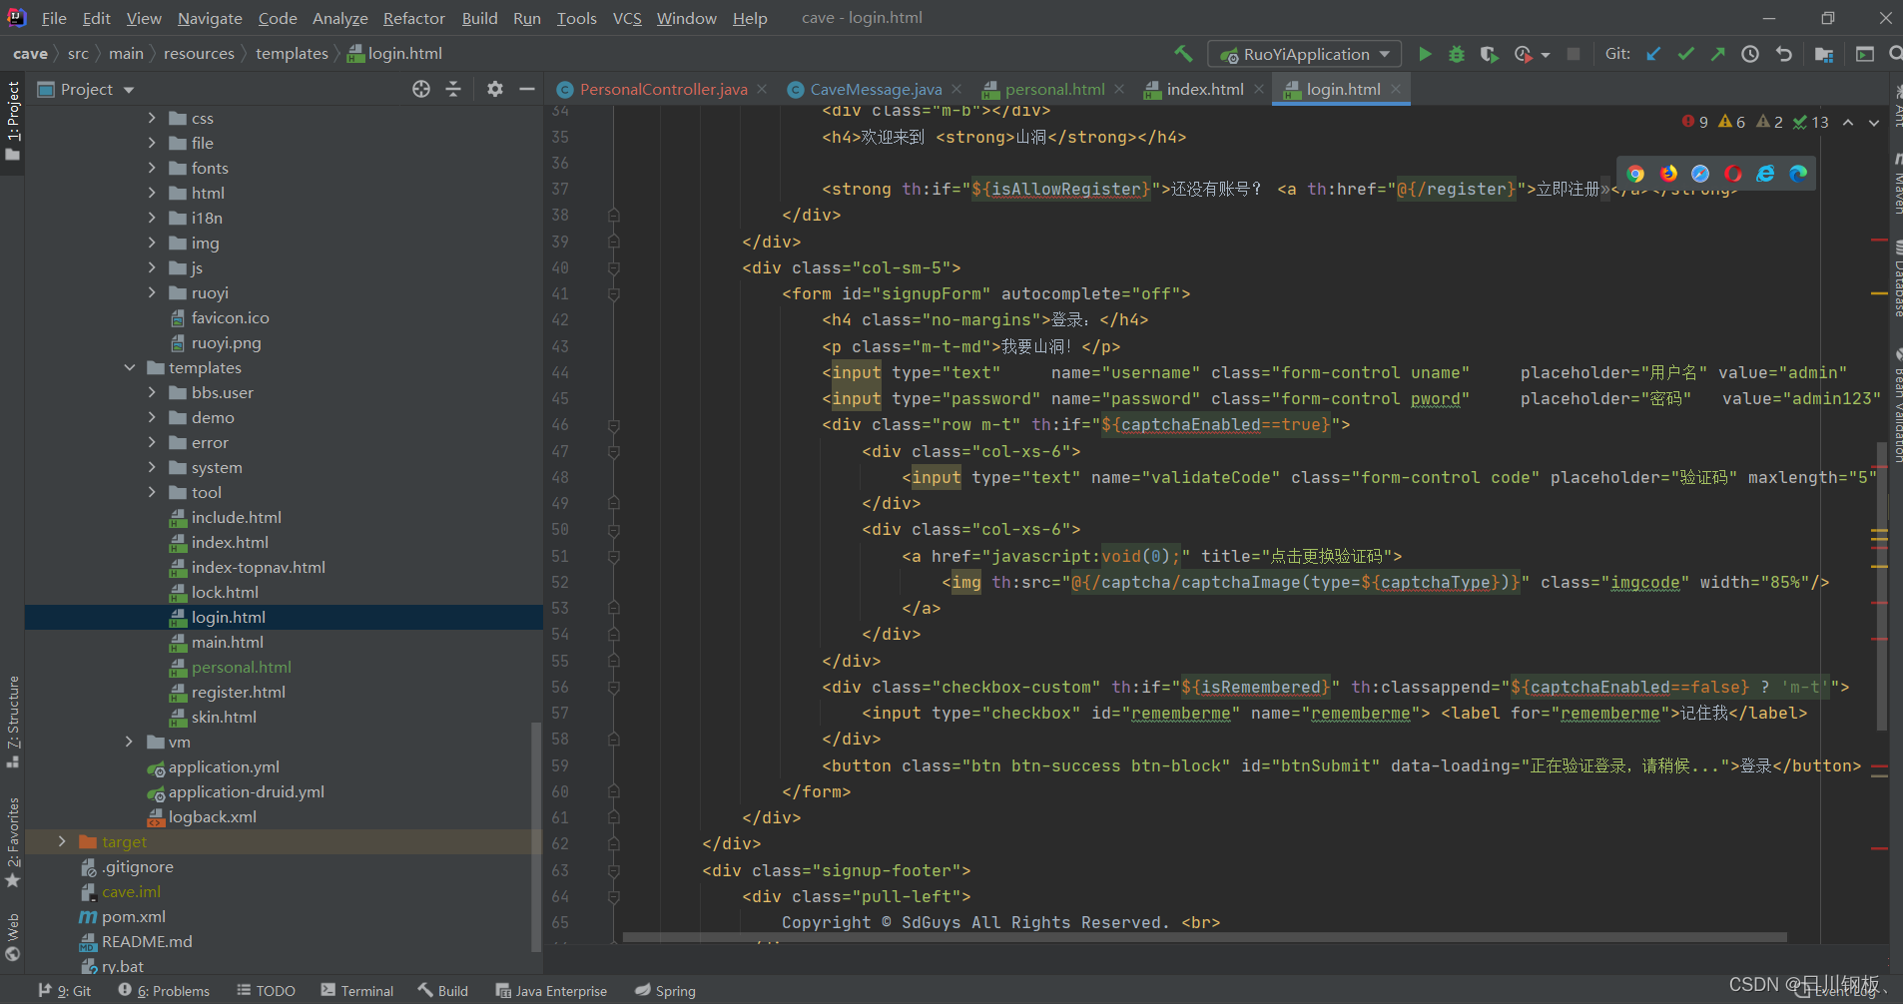This screenshot has width=1903, height=1004.
Task: Open the Run dropdown next to coverage
Action: coord(1546,55)
